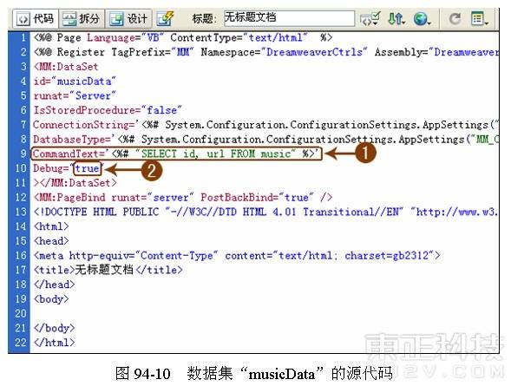This screenshot has height=386, width=511.
Task: Click the CommandText attribute on line 9
Action: (x=69, y=154)
